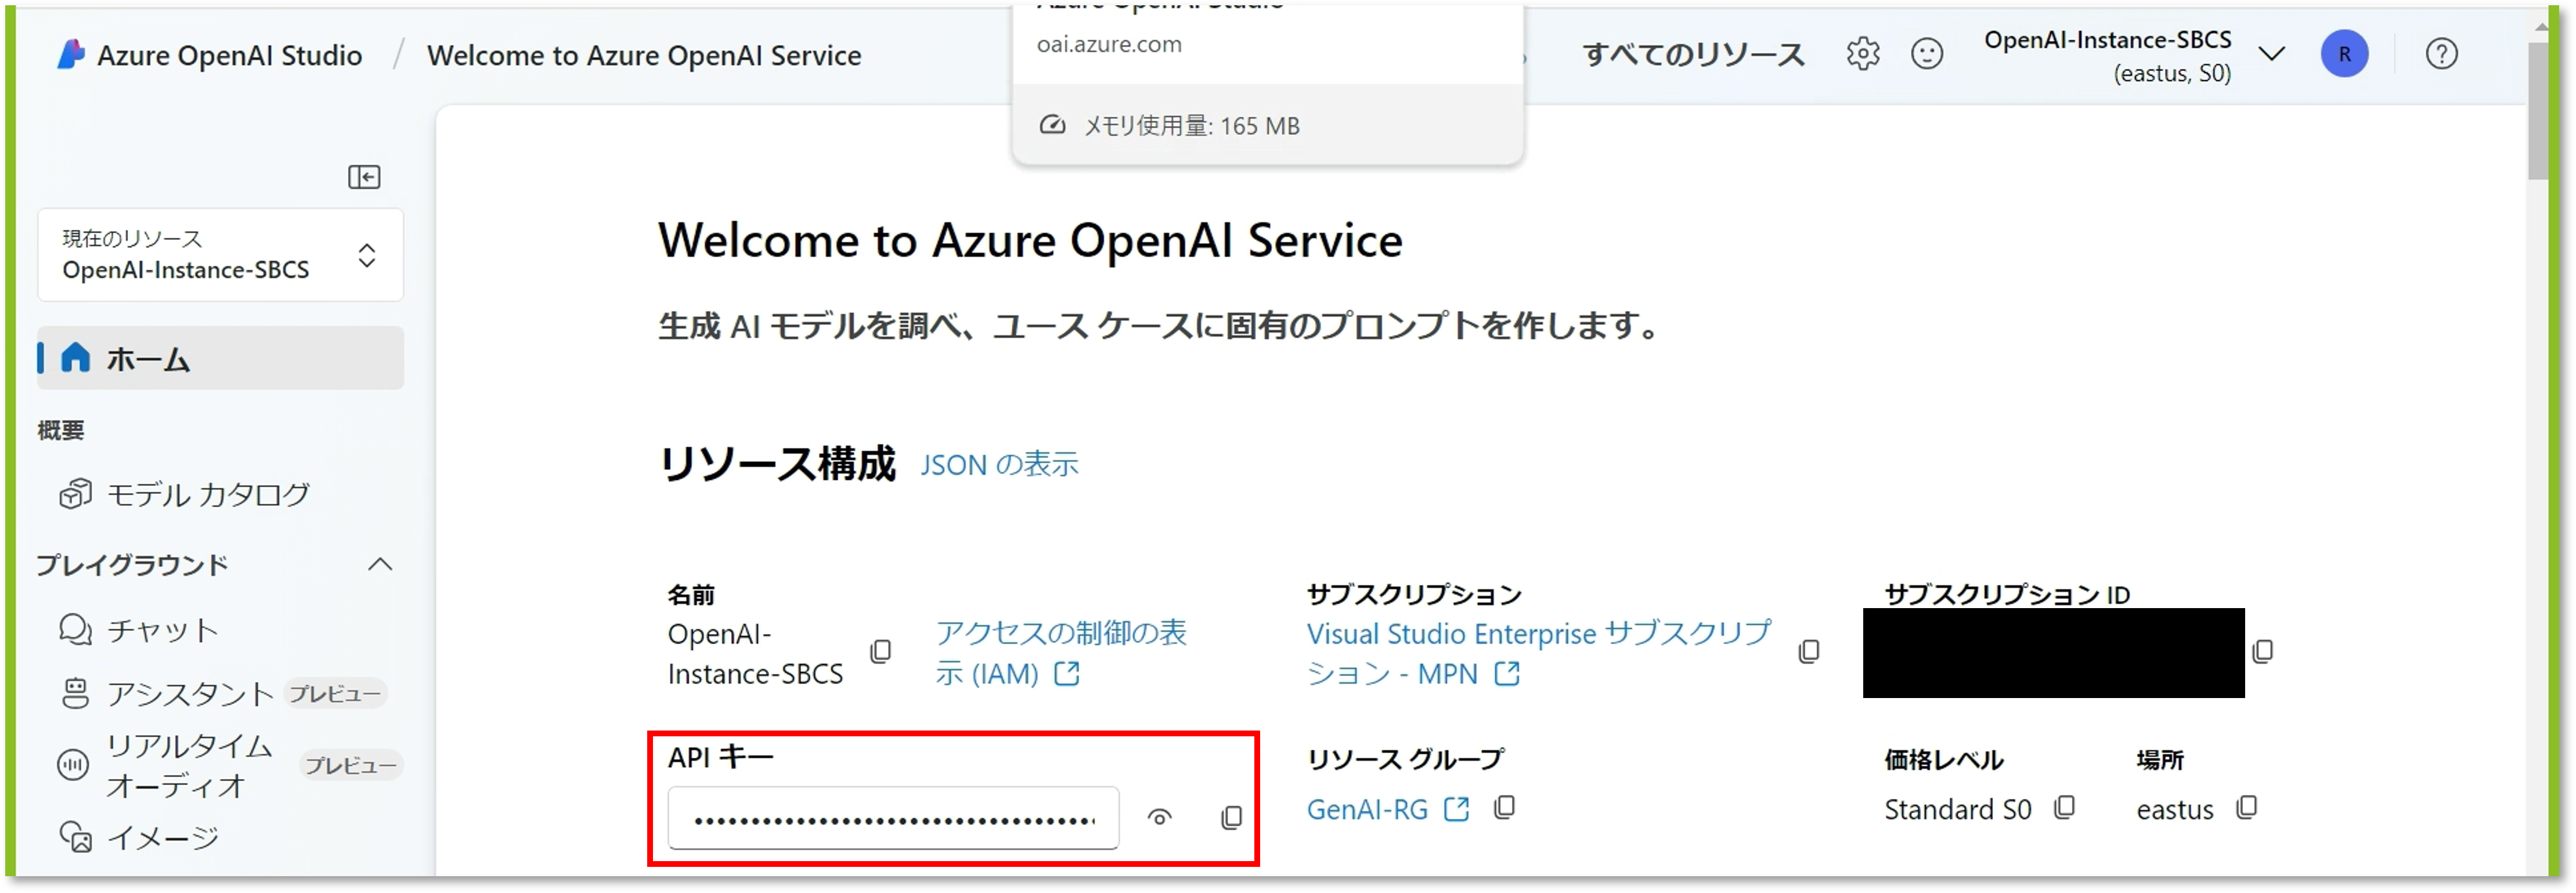Open user avatar R account menu

pyautogui.click(x=2344, y=54)
